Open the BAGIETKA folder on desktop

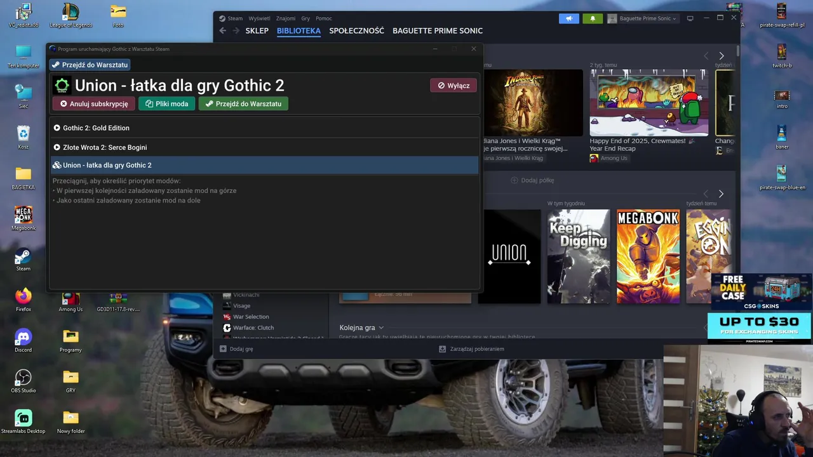pyautogui.click(x=24, y=178)
